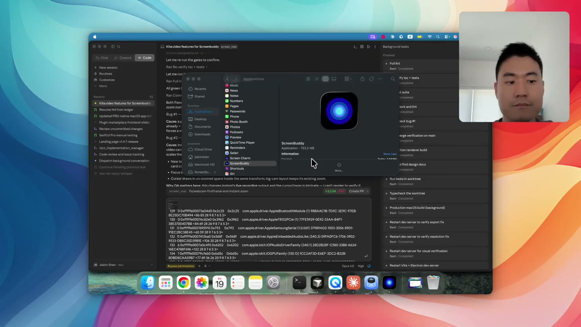Click the upload box icon in chat header

[362, 47]
